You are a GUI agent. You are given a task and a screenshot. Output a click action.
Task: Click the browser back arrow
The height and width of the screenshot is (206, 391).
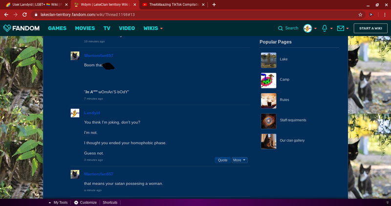coord(6,15)
